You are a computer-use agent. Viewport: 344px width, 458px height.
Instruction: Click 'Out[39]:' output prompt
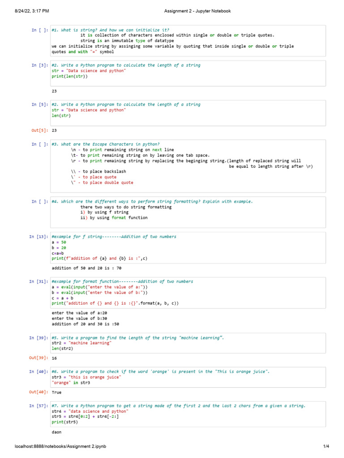click(39, 358)
